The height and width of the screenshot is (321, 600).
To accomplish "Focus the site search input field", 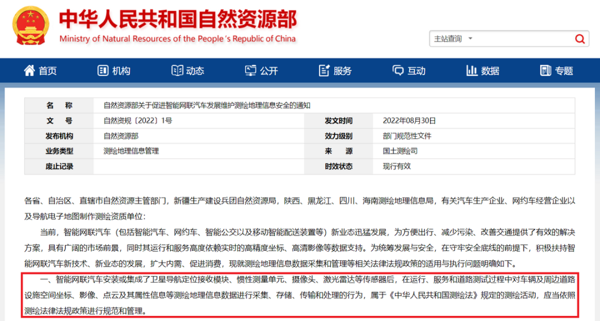I will coord(524,39).
